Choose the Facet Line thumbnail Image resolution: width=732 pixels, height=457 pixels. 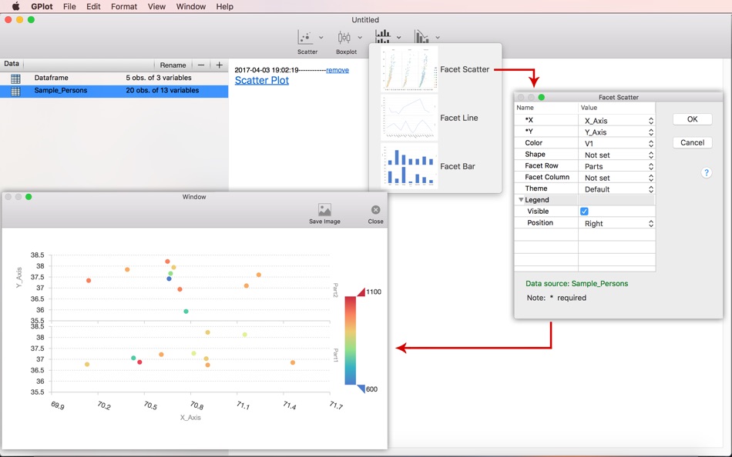point(409,118)
